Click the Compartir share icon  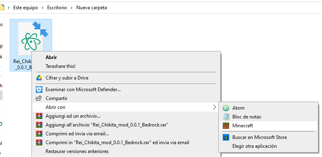39,98
